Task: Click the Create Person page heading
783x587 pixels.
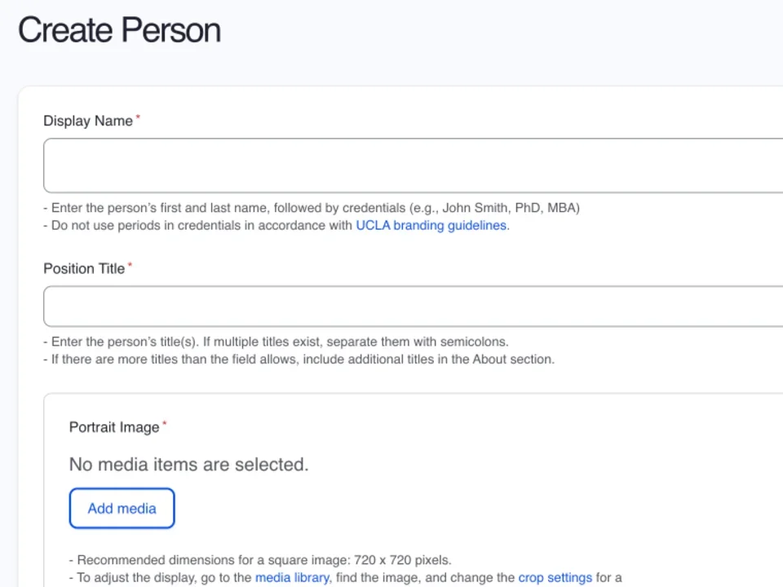Action: click(119, 30)
